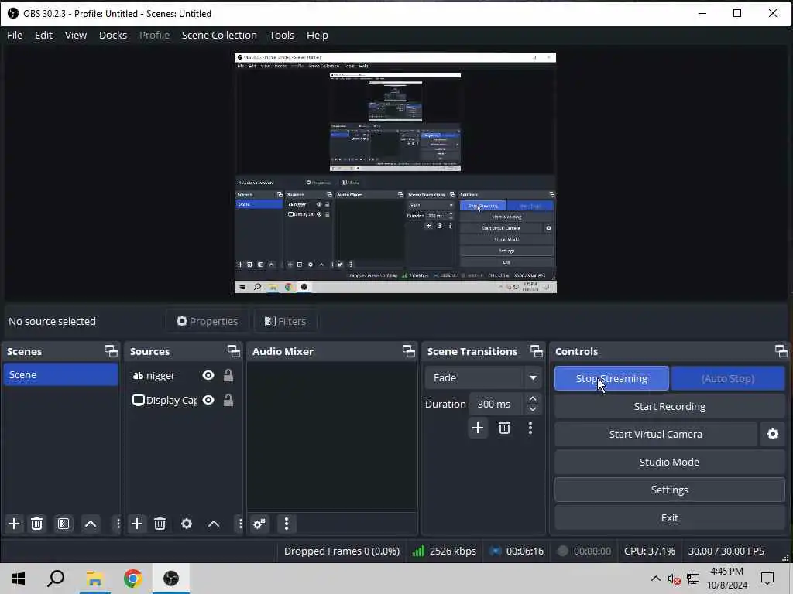Remove selected source with trash icon
Image resolution: width=793 pixels, height=594 pixels.
tap(160, 524)
